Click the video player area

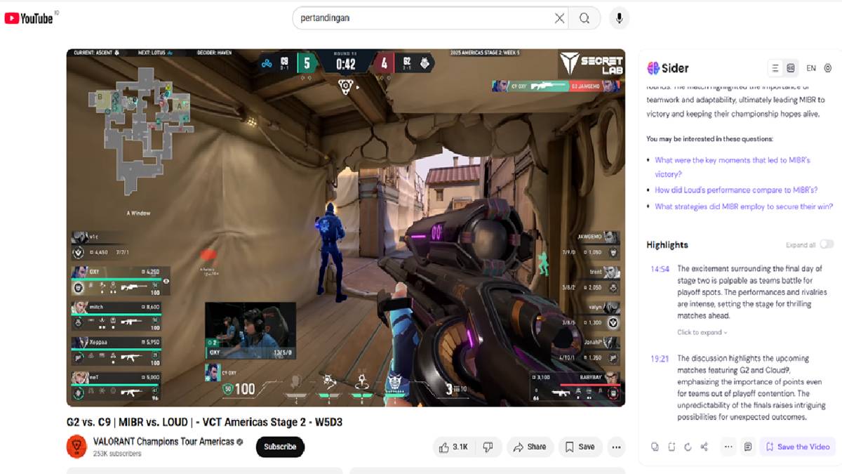346,228
